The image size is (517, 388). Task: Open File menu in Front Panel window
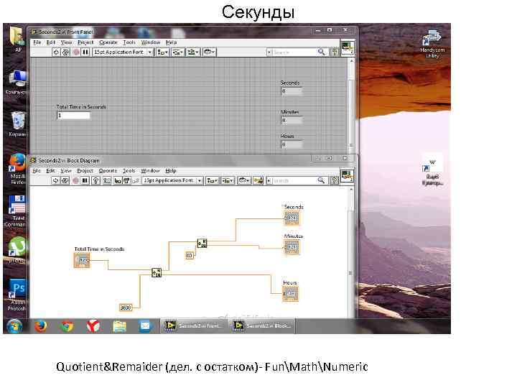tap(37, 42)
